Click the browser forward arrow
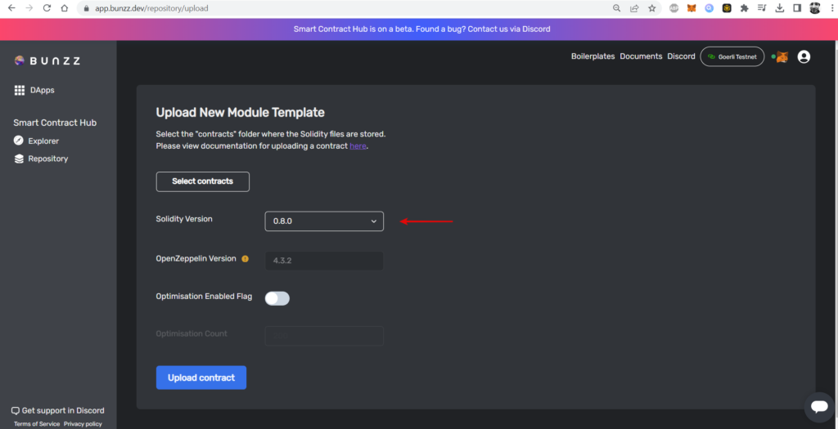 [29, 8]
